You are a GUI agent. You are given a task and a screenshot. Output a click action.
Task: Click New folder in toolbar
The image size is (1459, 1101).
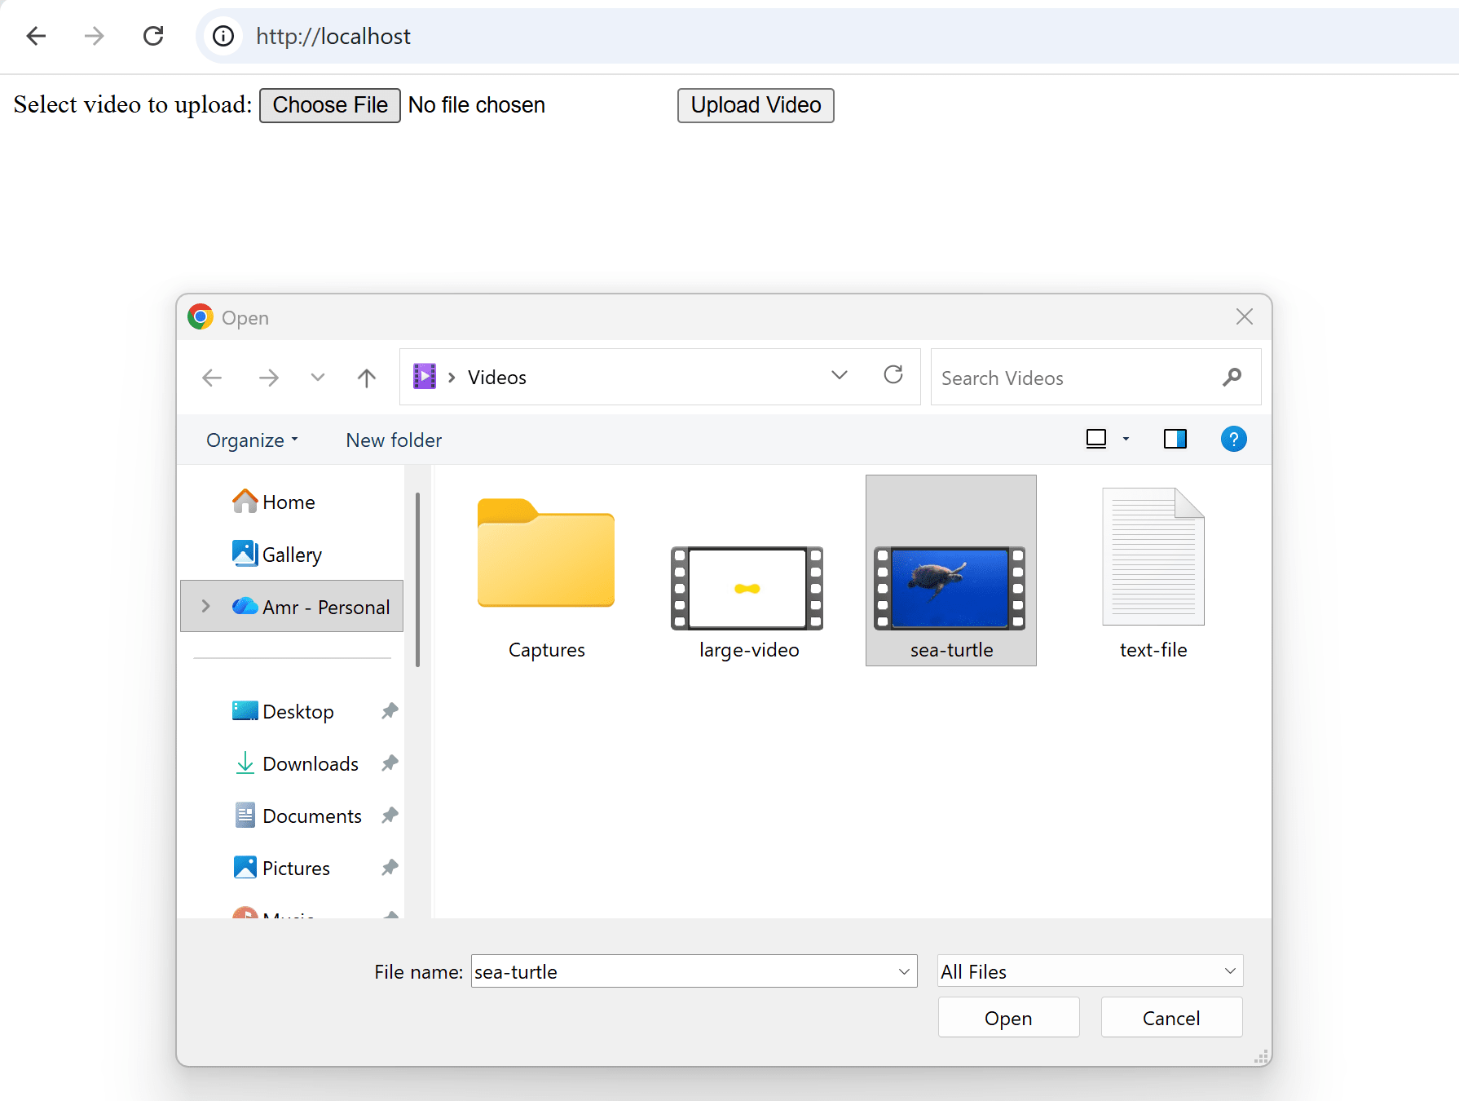[x=394, y=440]
